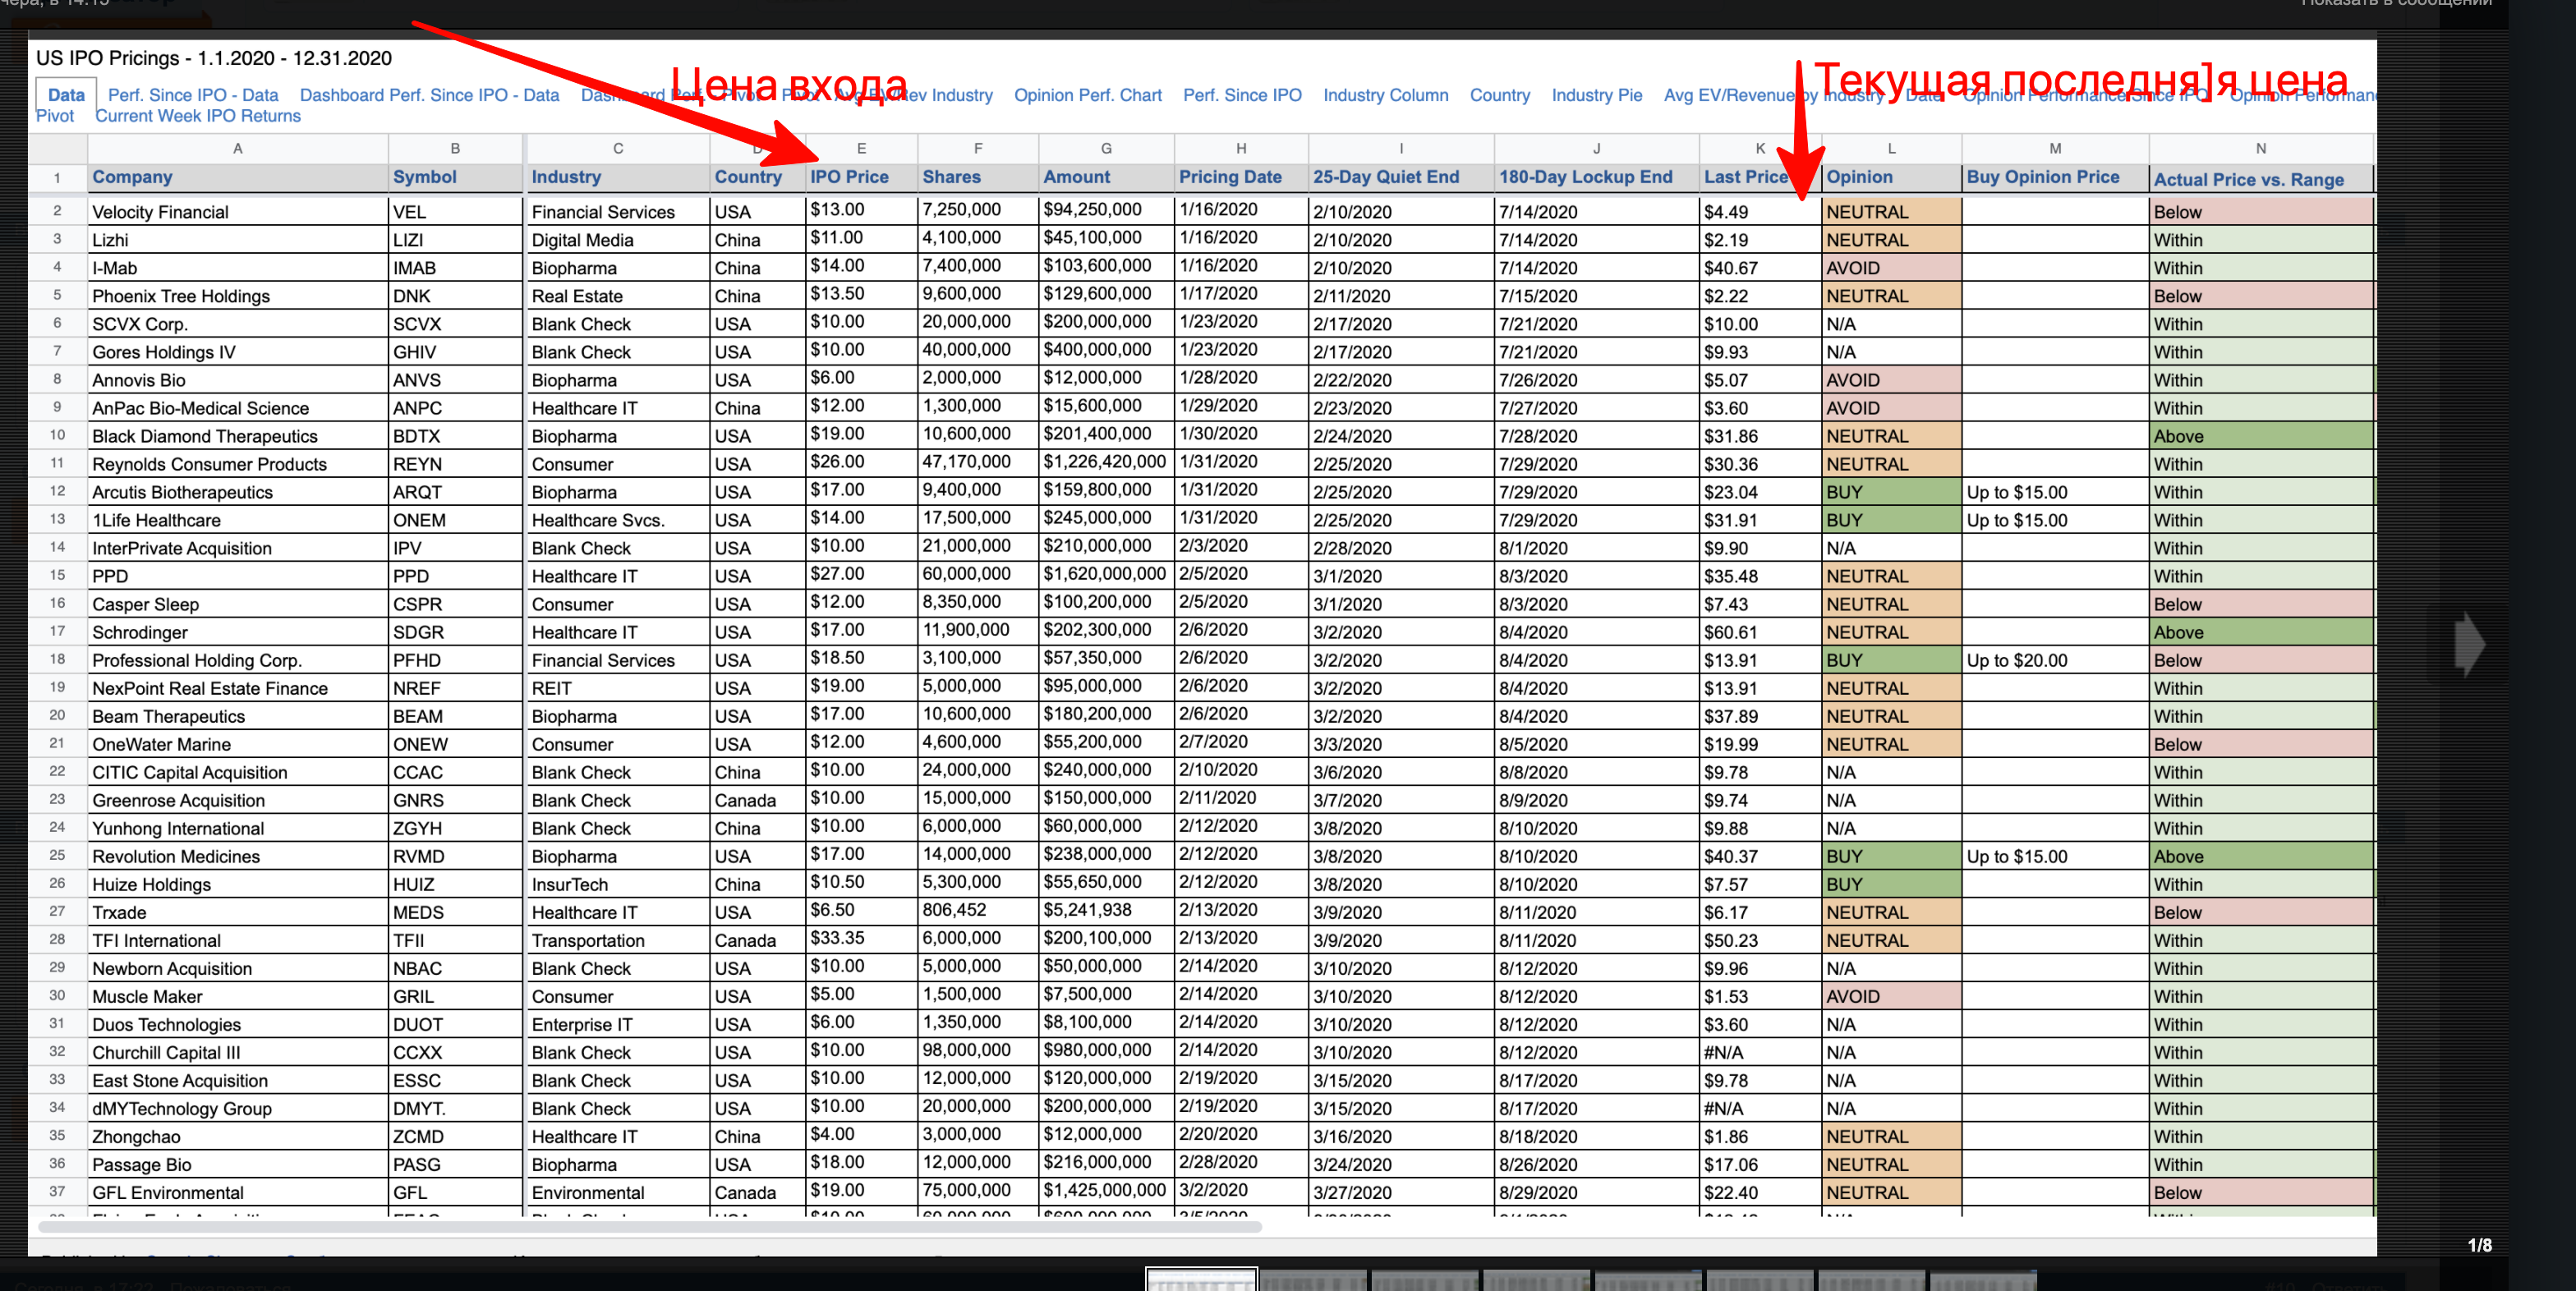Select Reynolds Consumer Products cell
2576x1291 pixels.
click(x=238, y=464)
